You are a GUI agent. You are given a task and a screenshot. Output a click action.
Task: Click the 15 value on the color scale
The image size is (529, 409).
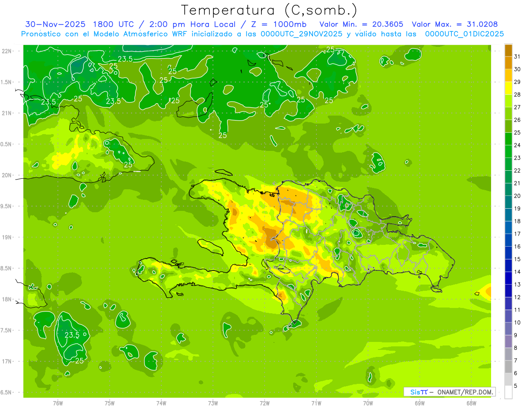pos(518,259)
